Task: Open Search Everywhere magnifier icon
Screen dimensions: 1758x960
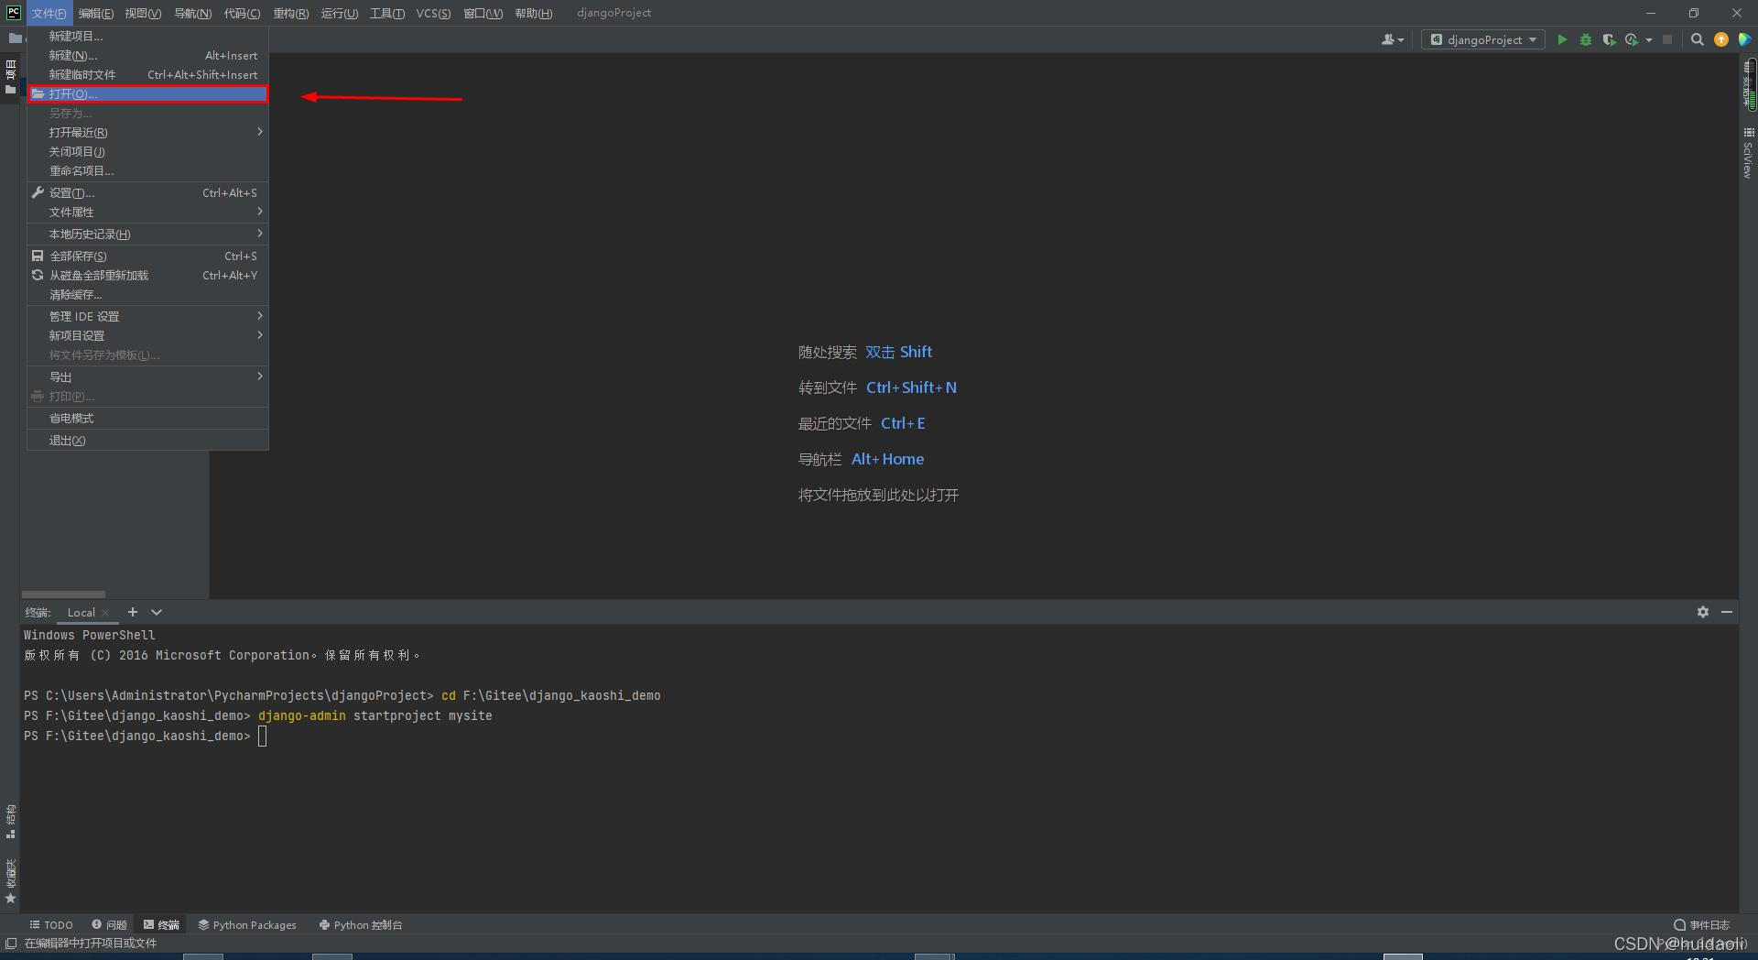Action: point(1697,39)
